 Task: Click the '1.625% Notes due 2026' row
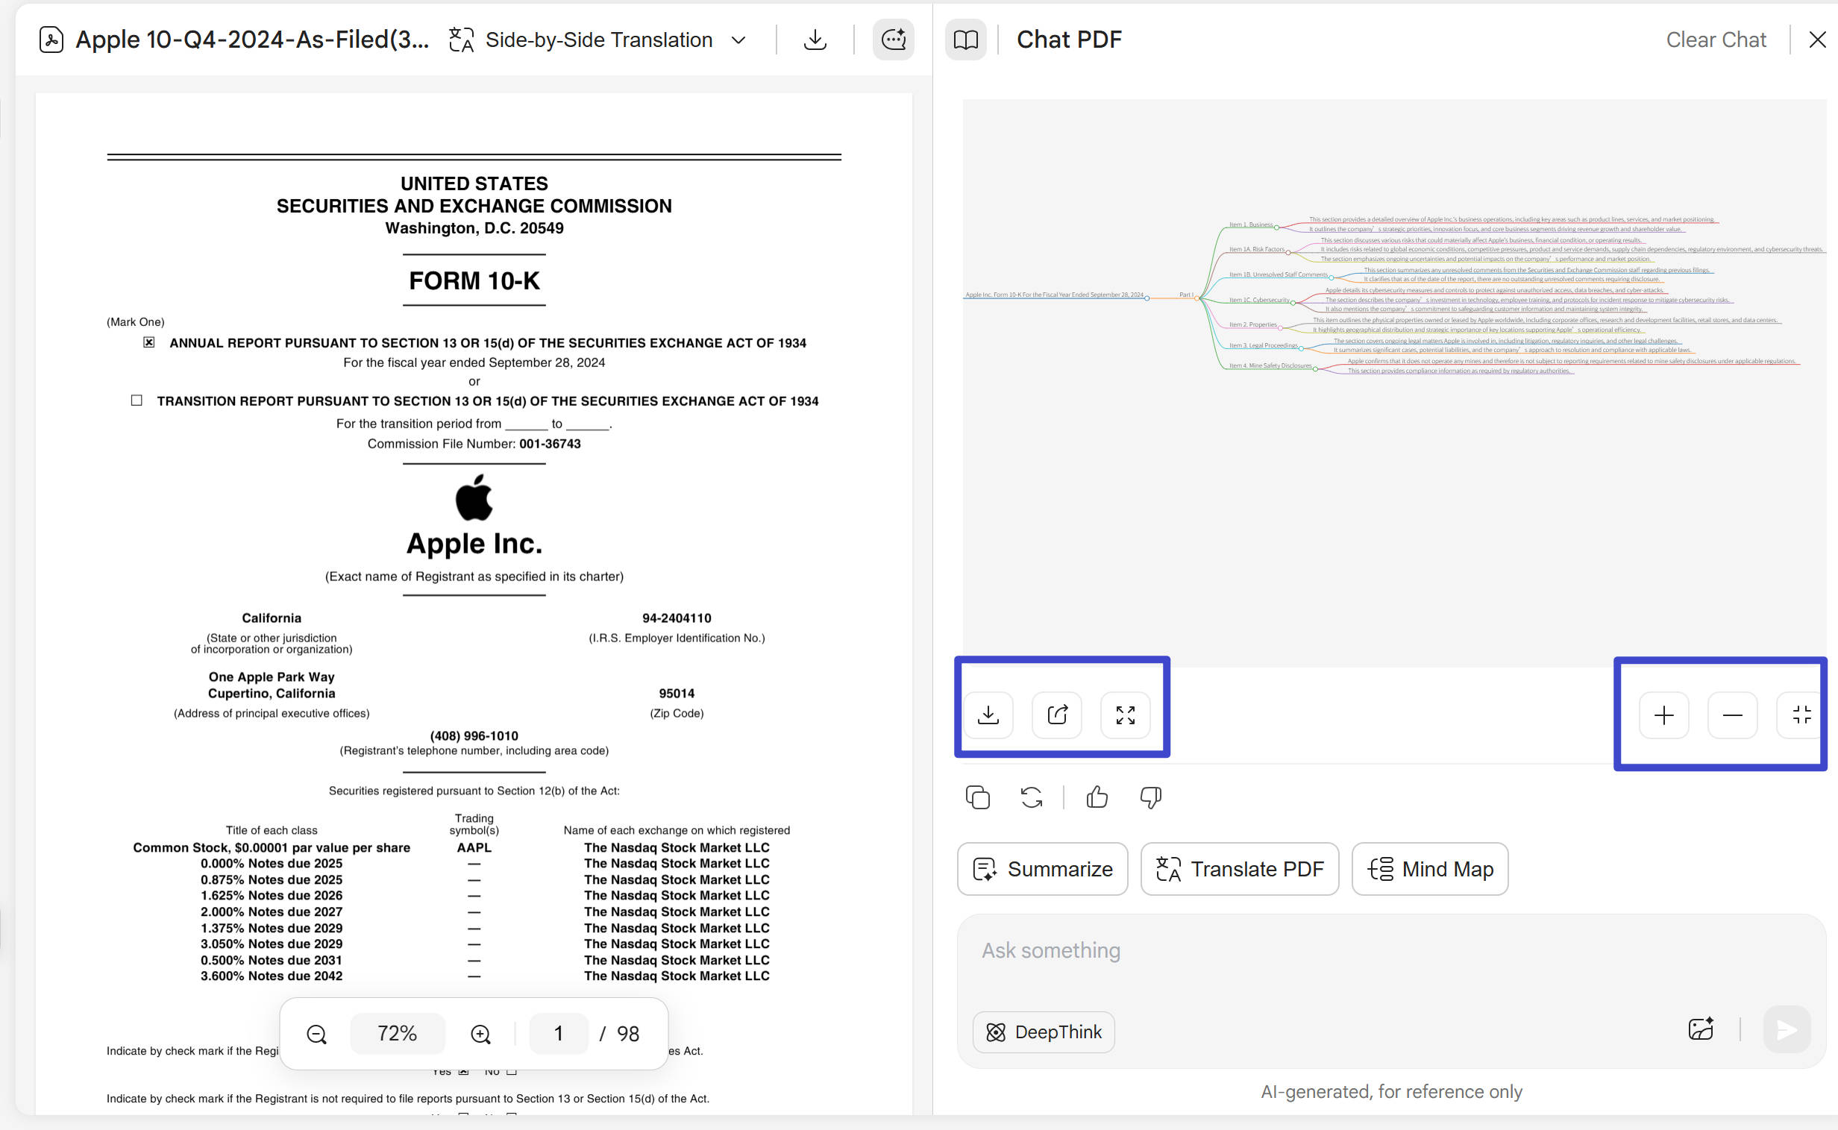click(x=272, y=895)
